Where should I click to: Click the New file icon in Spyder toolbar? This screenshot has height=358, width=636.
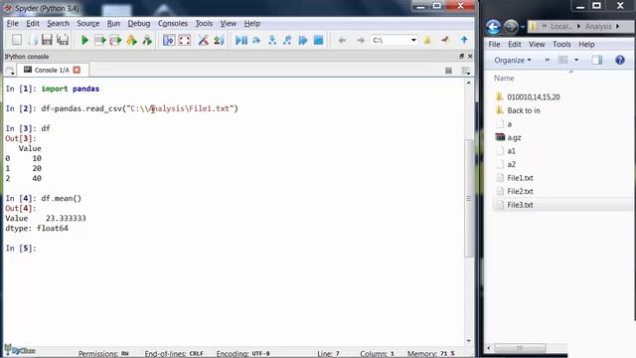[17, 40]
